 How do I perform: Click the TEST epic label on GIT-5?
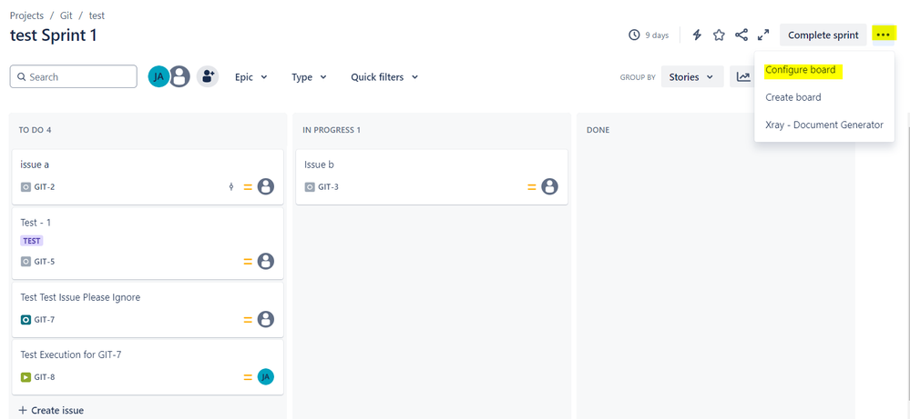point(32,241)
